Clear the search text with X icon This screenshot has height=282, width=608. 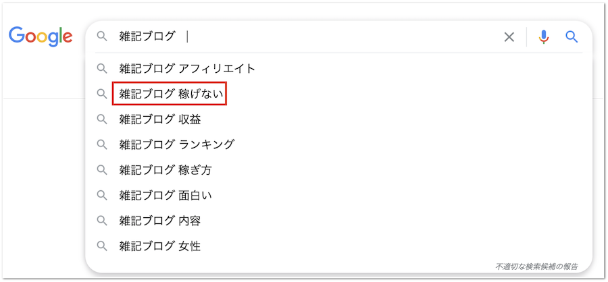[509, 37]
